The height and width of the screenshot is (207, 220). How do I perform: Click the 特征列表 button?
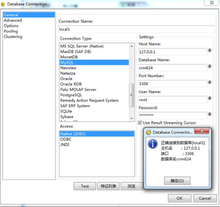(108, 186)
